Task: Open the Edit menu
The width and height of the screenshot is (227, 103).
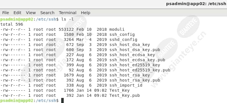Action: 17,13
